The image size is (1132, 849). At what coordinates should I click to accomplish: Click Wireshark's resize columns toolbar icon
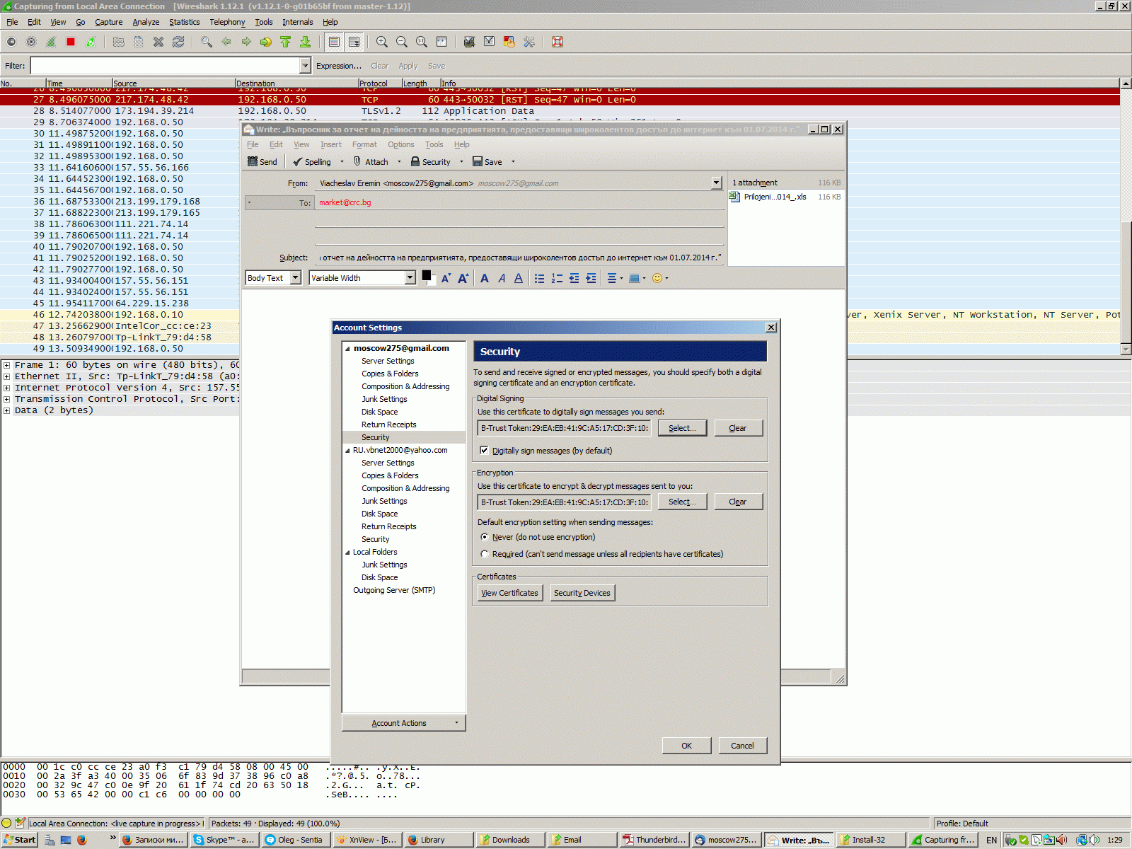click(x=441, y=42)
